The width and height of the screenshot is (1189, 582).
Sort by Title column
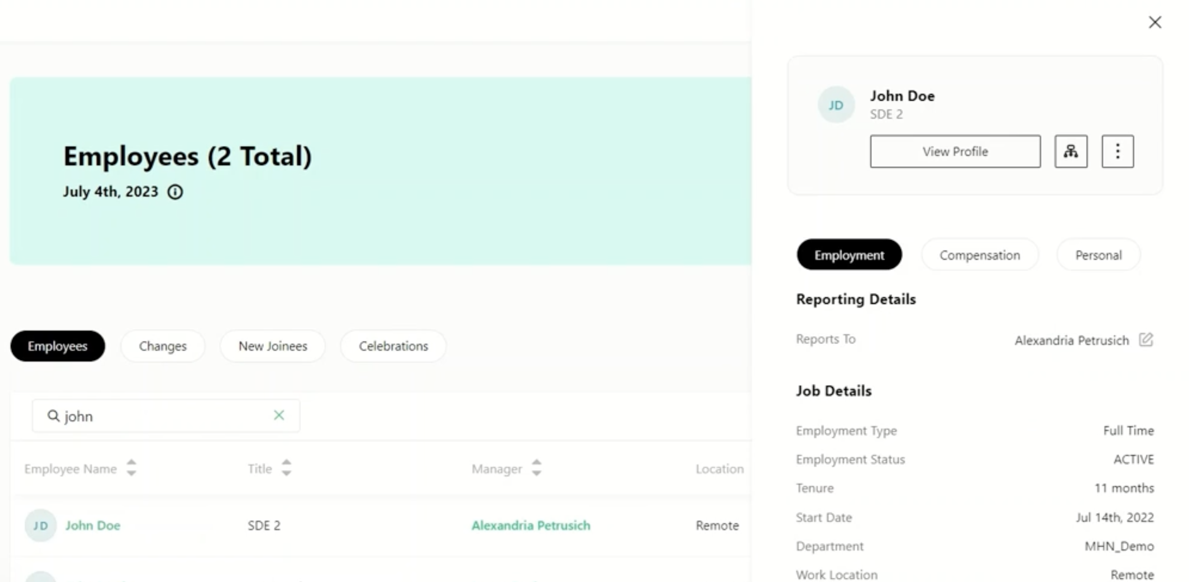pyautogui.click(x=287, y=468)
